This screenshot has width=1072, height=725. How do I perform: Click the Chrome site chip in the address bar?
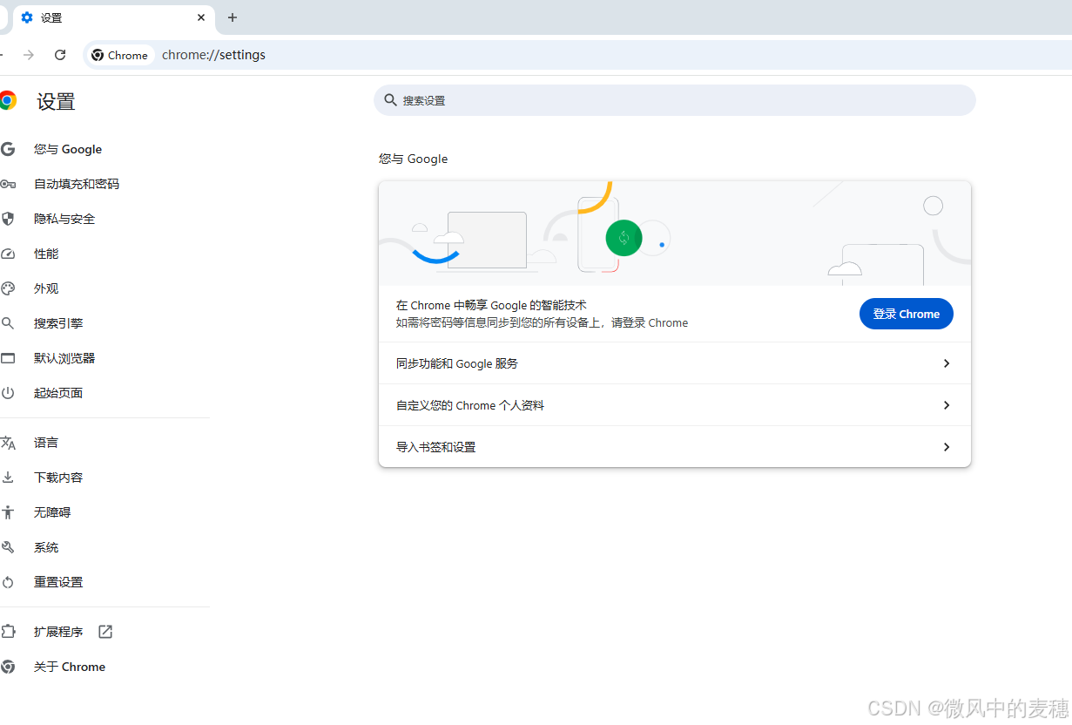(x=120, y=55)
